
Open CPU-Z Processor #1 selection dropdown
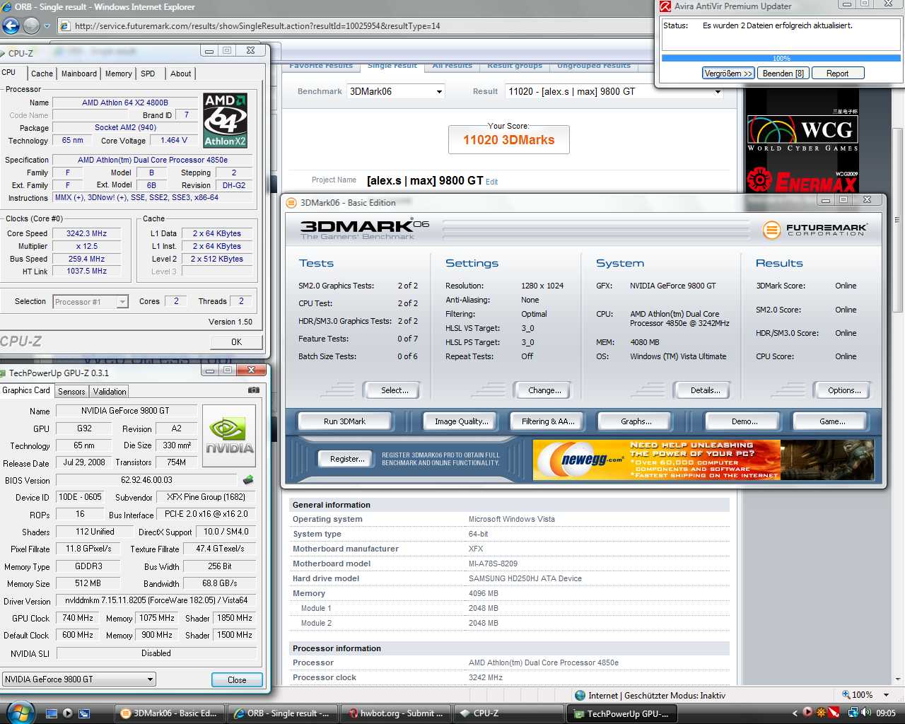pos(90,302)
